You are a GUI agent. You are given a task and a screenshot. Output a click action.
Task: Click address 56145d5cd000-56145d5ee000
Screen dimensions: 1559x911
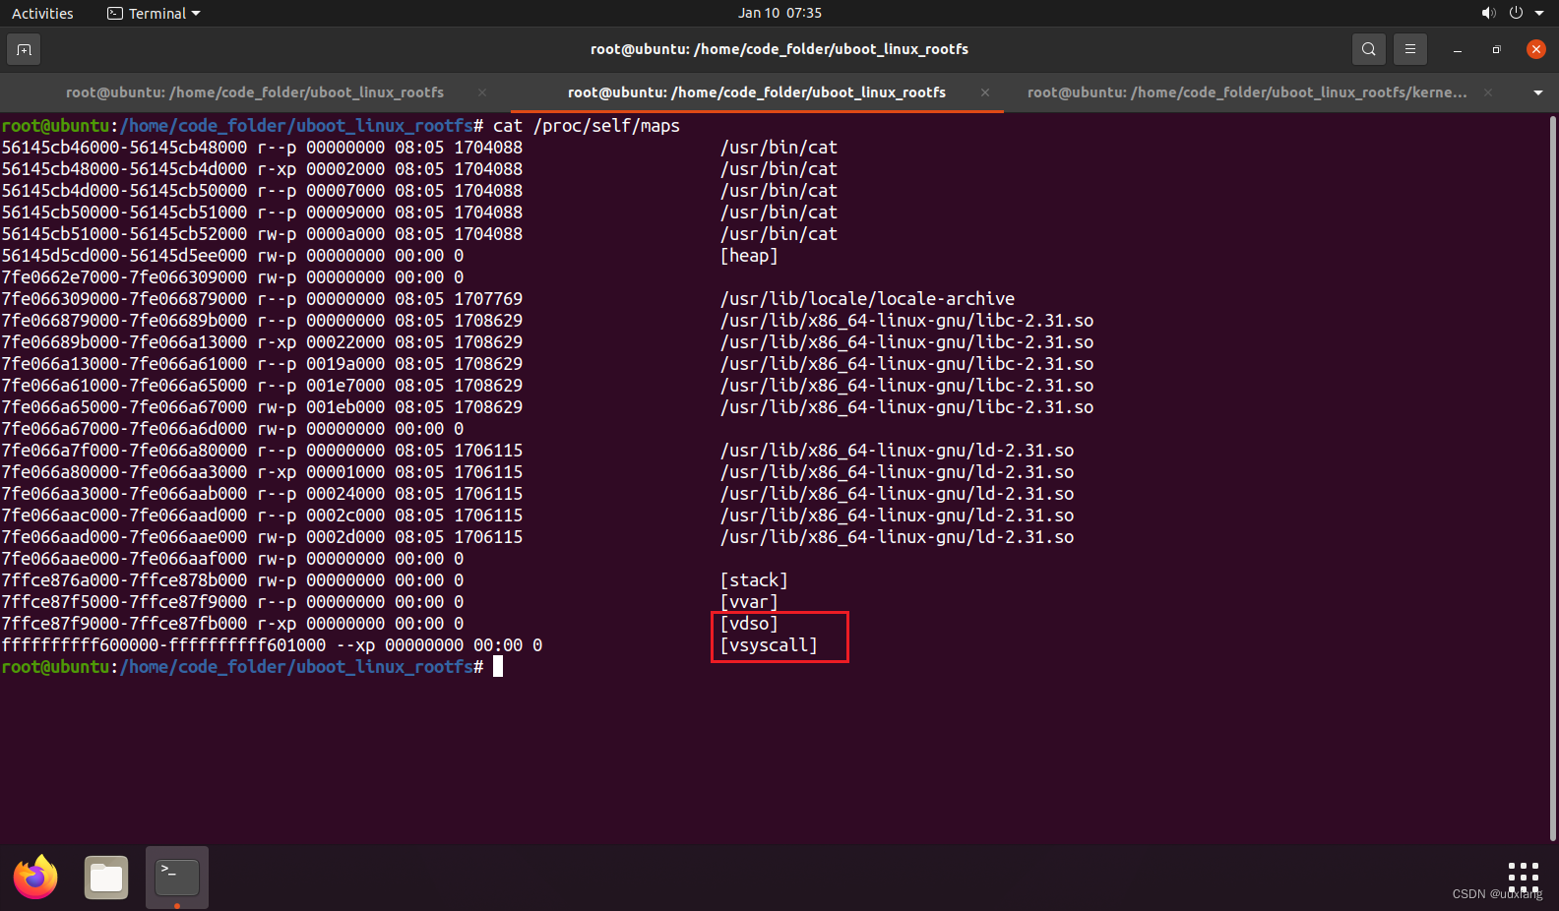(124, 256)
